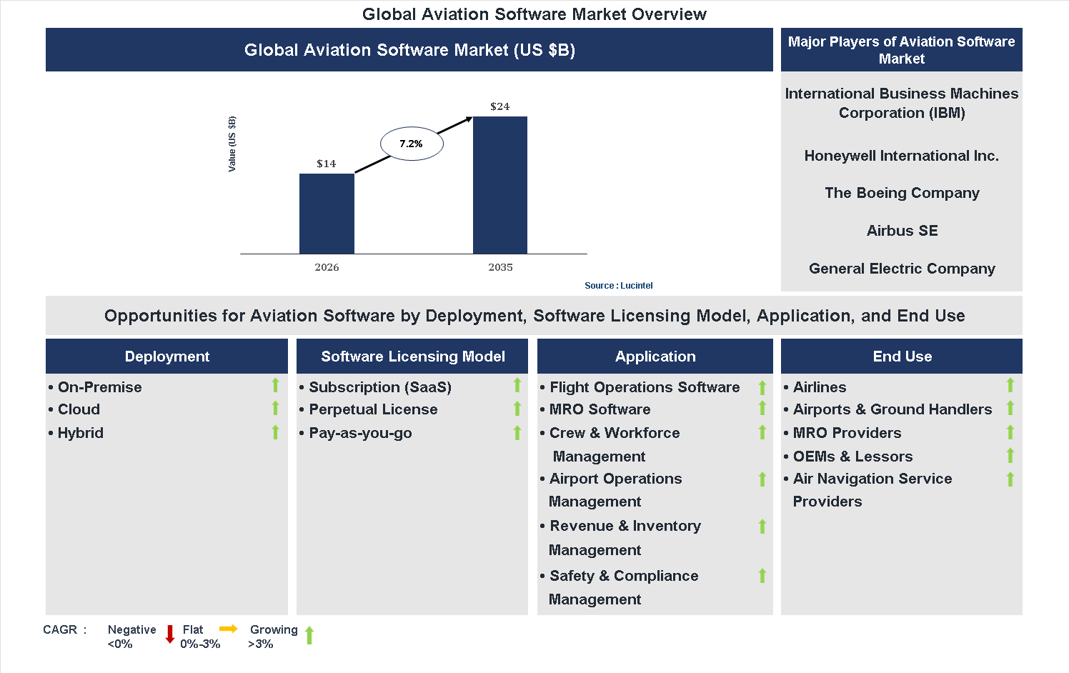Click the 2035 bar showing $24
The image size is (1069, 673).
pyautogui.click(x=499, y=184)
